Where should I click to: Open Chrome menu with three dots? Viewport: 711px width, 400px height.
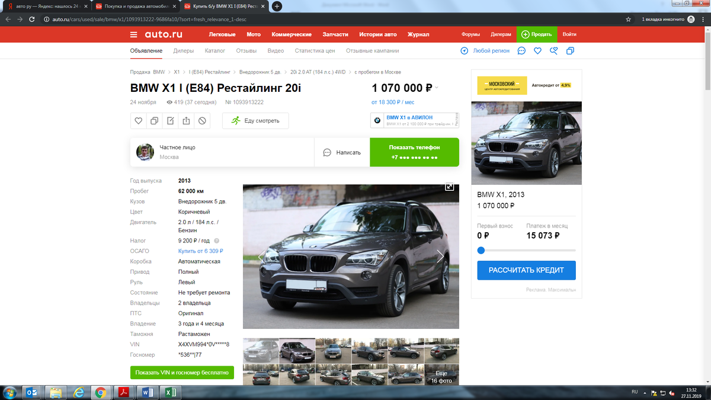(x=703, y=19)
